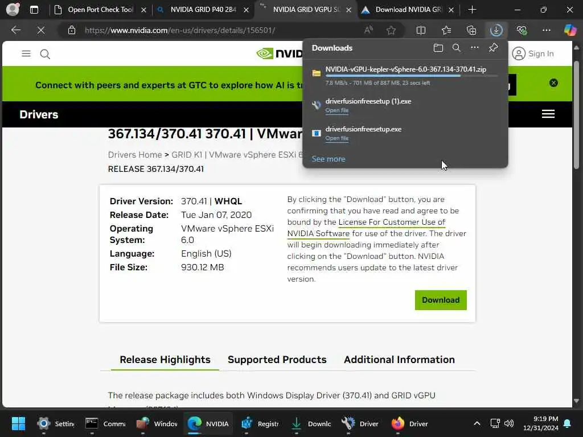Viewport: 583px width, 437px height.
Task: Show hidden system tray icons
Action: coord(477,423)
